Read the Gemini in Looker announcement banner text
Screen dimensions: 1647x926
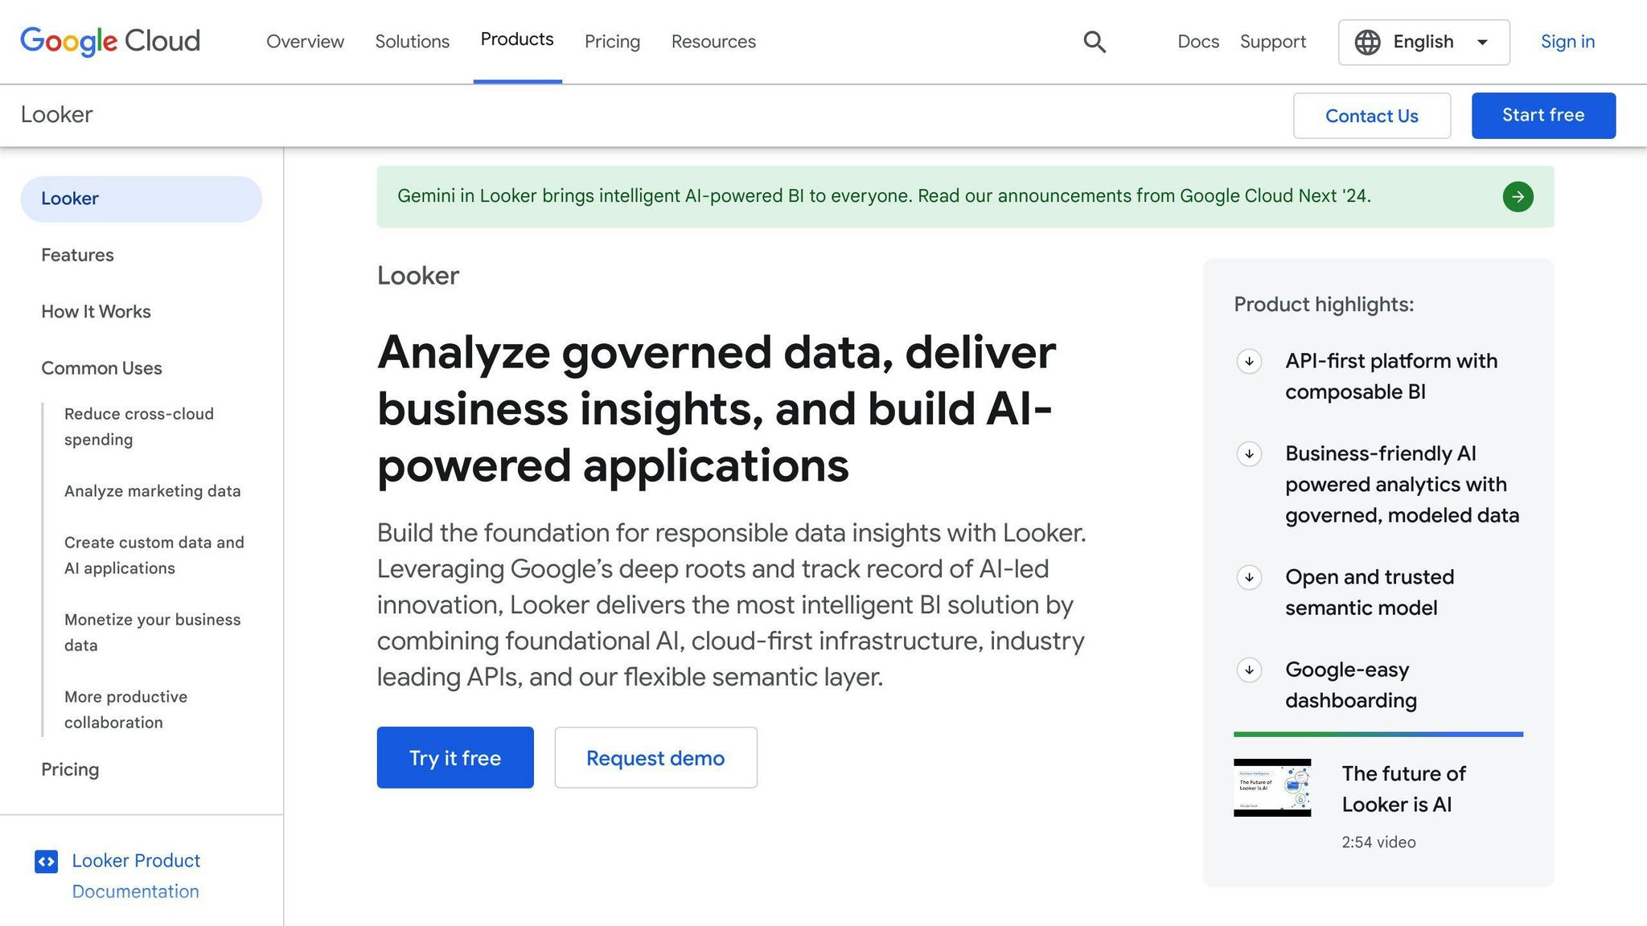coord(884,196)
